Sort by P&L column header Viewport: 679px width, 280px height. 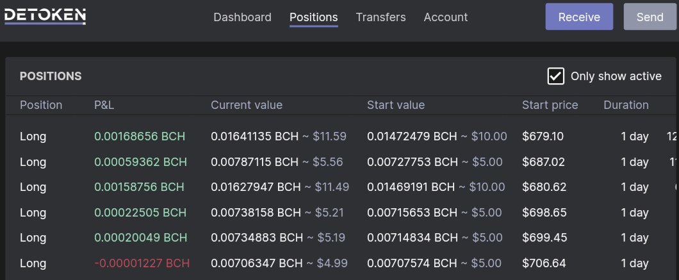coord(104,105)
